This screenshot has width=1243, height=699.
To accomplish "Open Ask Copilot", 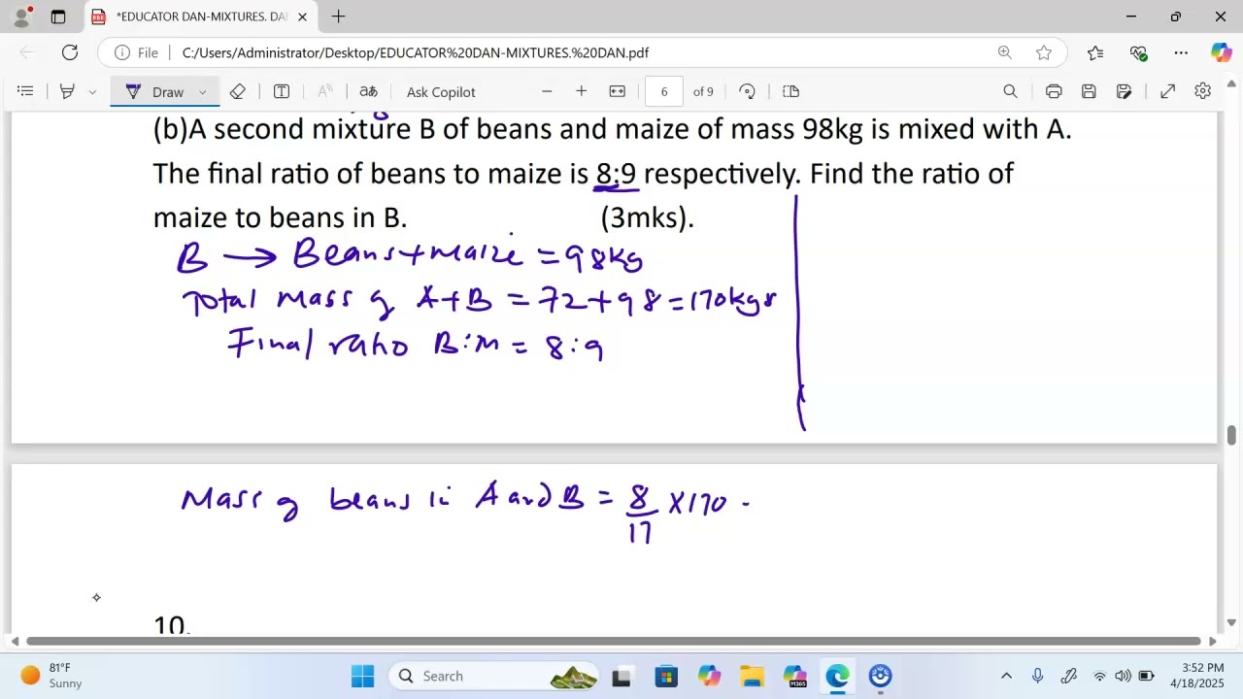I will (441, 91).
